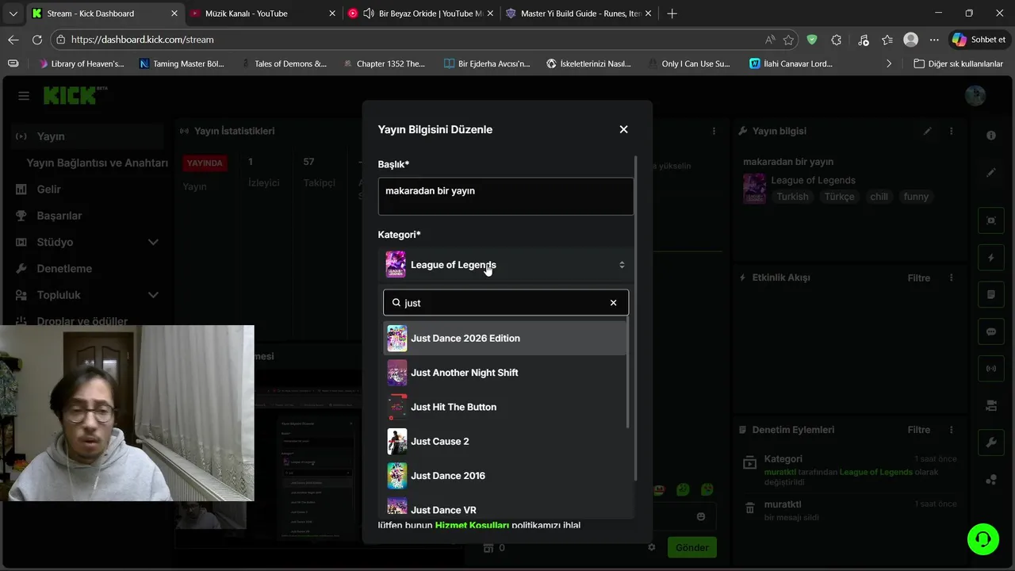Open the green support chat bubble
This screenshot has height=571, width=1015.
pos(983,539)
